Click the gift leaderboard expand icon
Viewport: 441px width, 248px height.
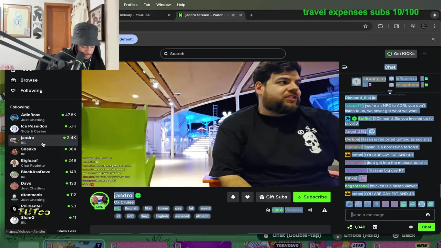(390, 92)
